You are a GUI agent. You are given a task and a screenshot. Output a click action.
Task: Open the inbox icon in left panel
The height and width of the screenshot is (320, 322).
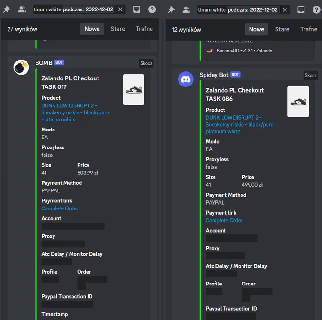point(136,9)
